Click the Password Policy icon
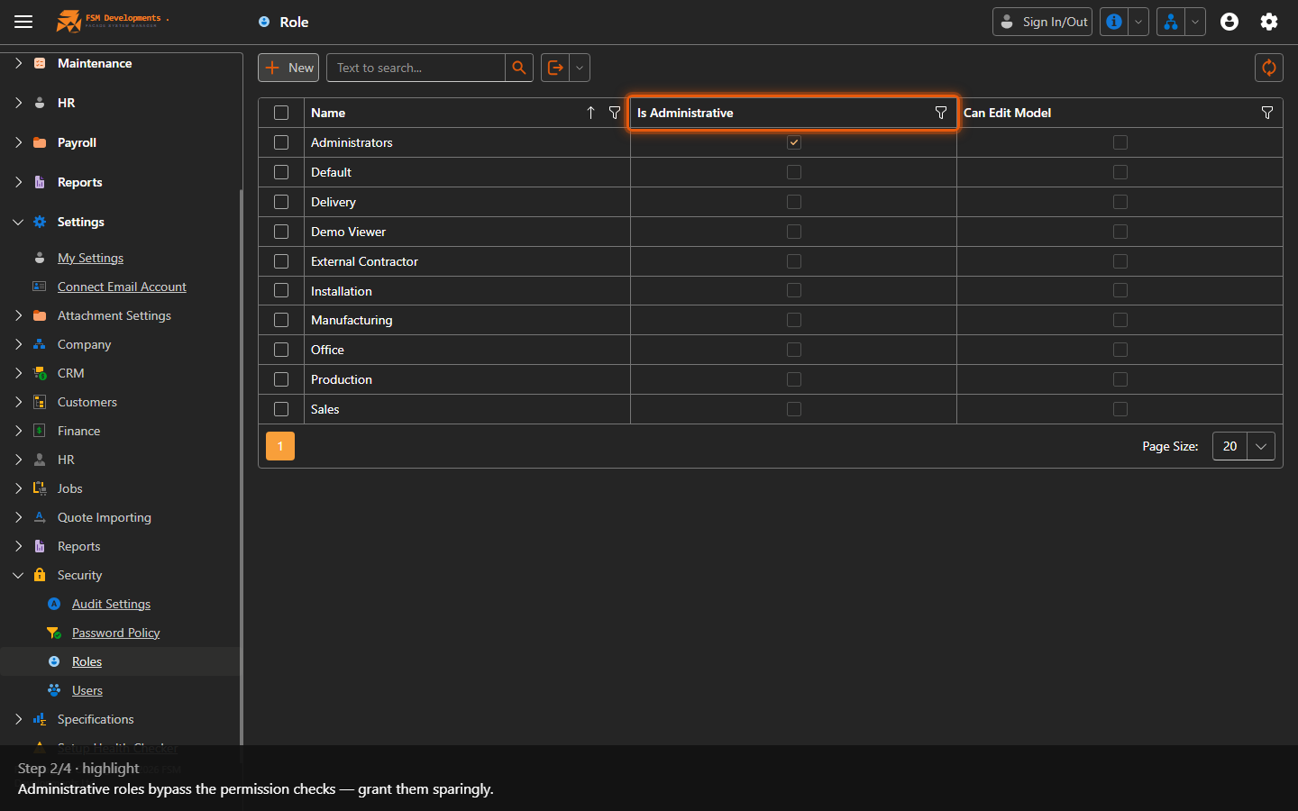The height and width of the screenshot is (811, 1298). coord(54,633)
